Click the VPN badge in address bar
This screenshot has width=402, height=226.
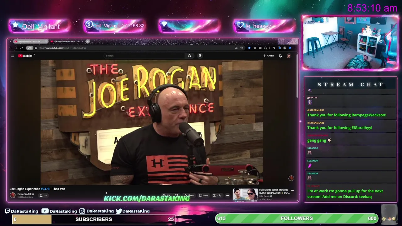tap(30, 48)
